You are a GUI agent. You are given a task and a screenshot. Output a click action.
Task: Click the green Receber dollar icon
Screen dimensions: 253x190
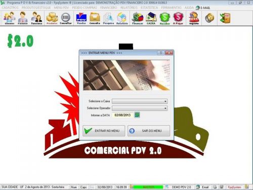164,18
